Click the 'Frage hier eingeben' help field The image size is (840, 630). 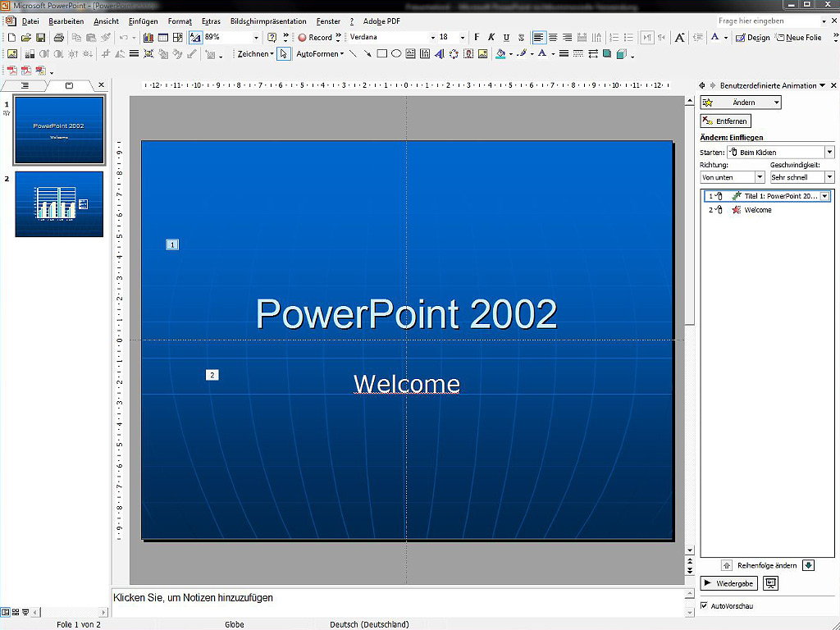point(768,21)
